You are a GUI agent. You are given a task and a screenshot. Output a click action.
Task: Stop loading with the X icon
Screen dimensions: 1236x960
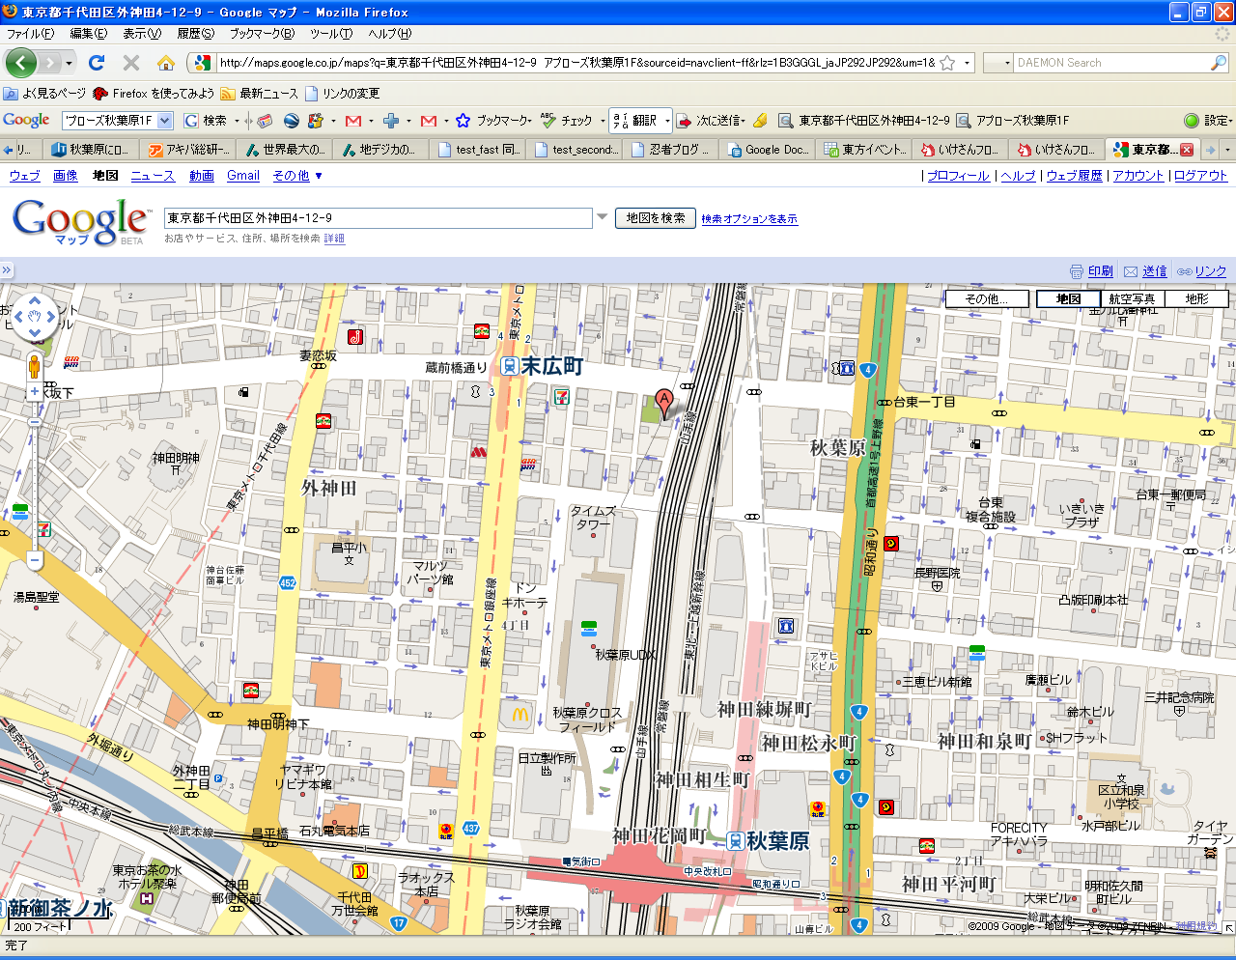pos(131,63)
